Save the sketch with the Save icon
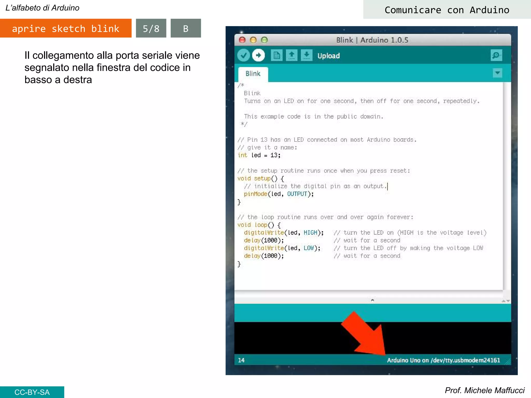 (306, 55)
